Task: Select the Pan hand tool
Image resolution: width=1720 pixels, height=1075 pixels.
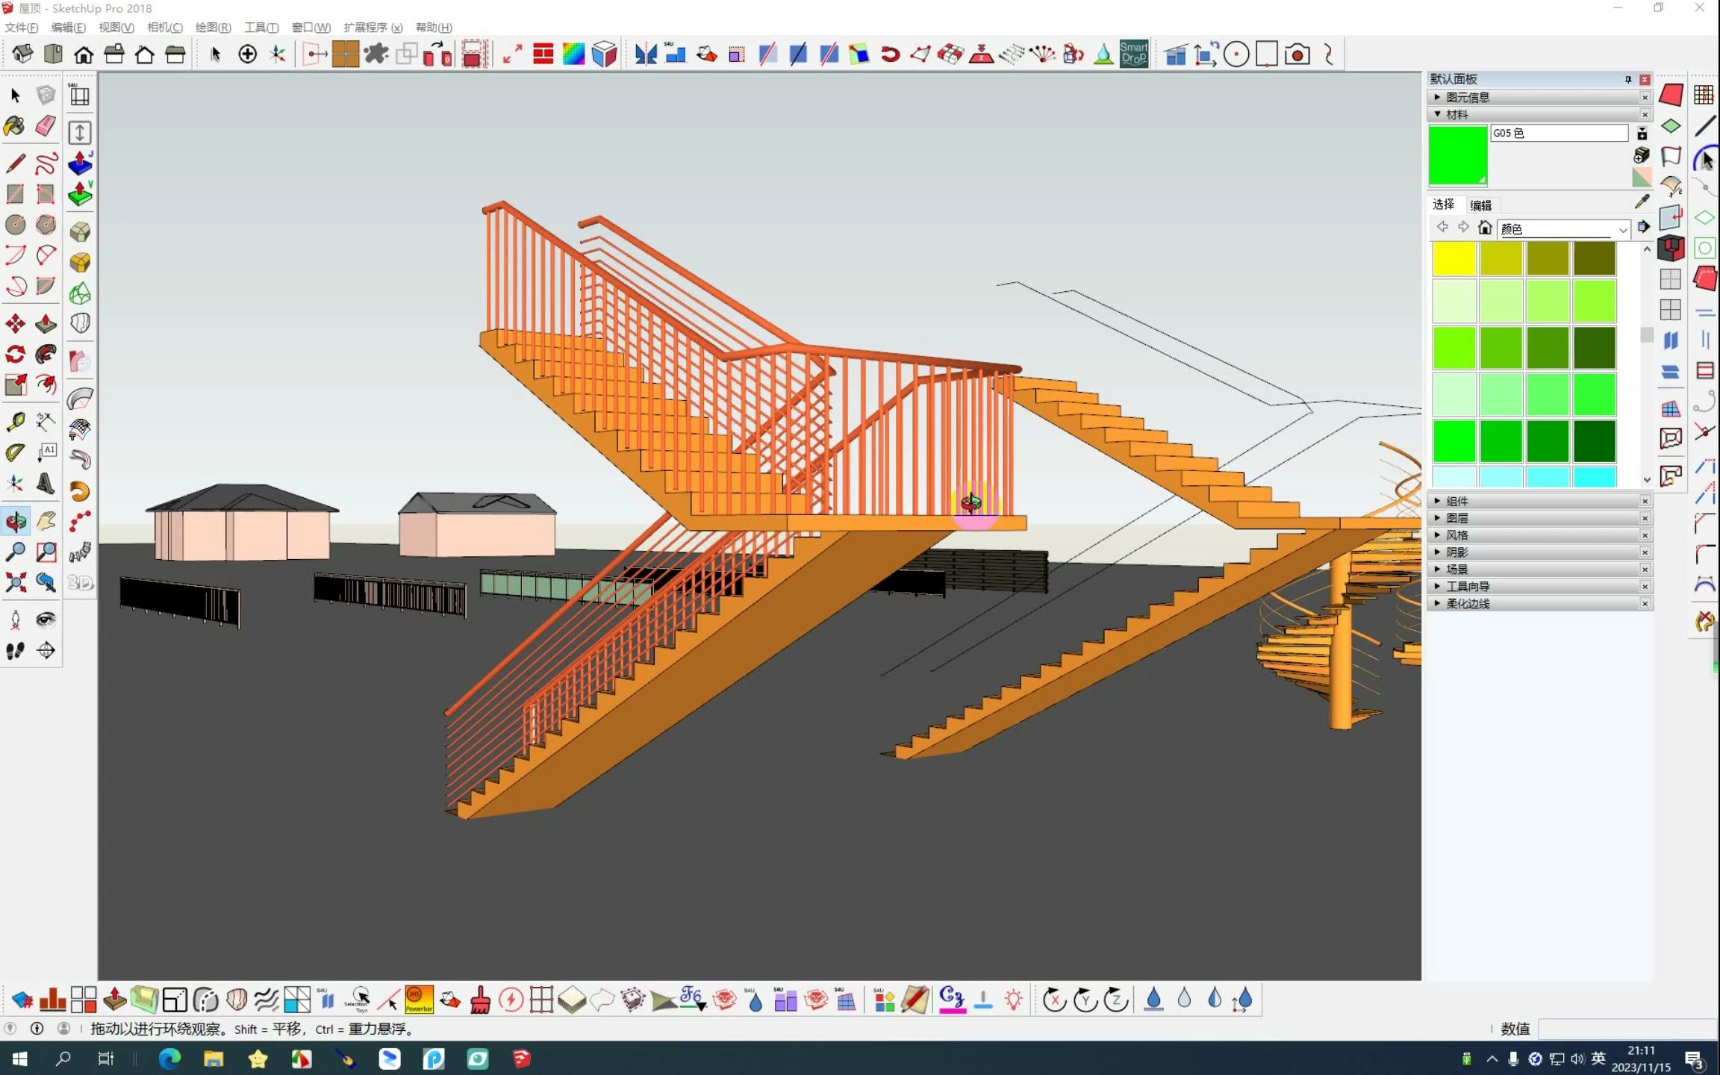Action: point(46,521)
